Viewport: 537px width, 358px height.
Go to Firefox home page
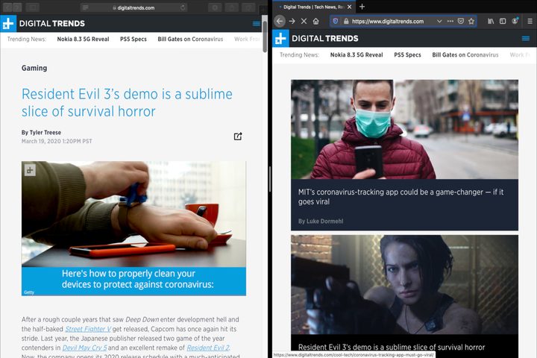point(315,21)
